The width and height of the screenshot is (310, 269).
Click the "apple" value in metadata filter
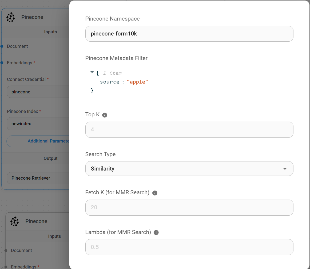(137, 82)
